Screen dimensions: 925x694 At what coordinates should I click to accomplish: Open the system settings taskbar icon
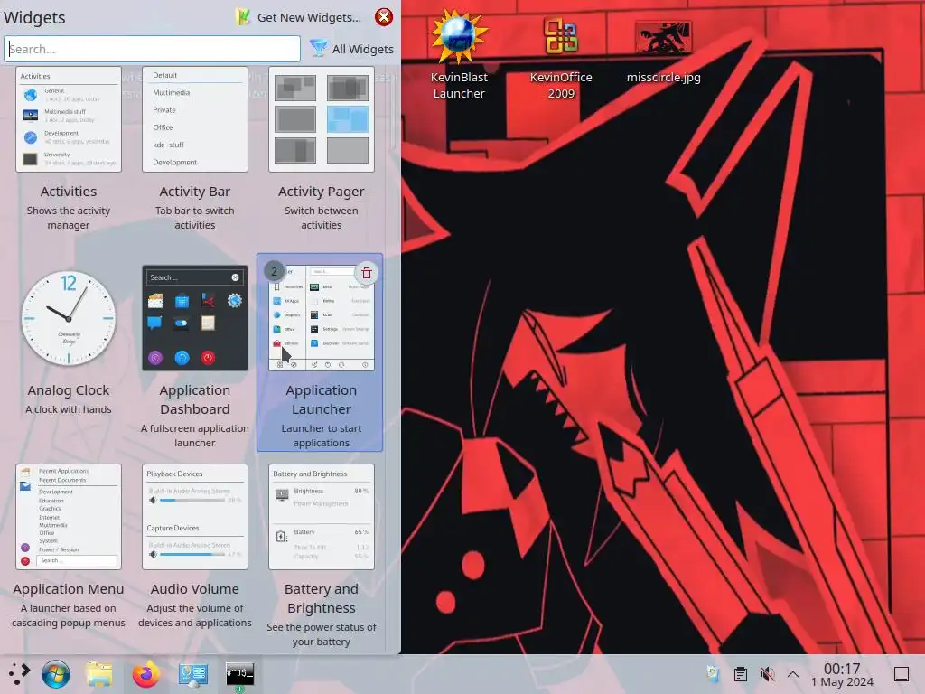(193, 674)
